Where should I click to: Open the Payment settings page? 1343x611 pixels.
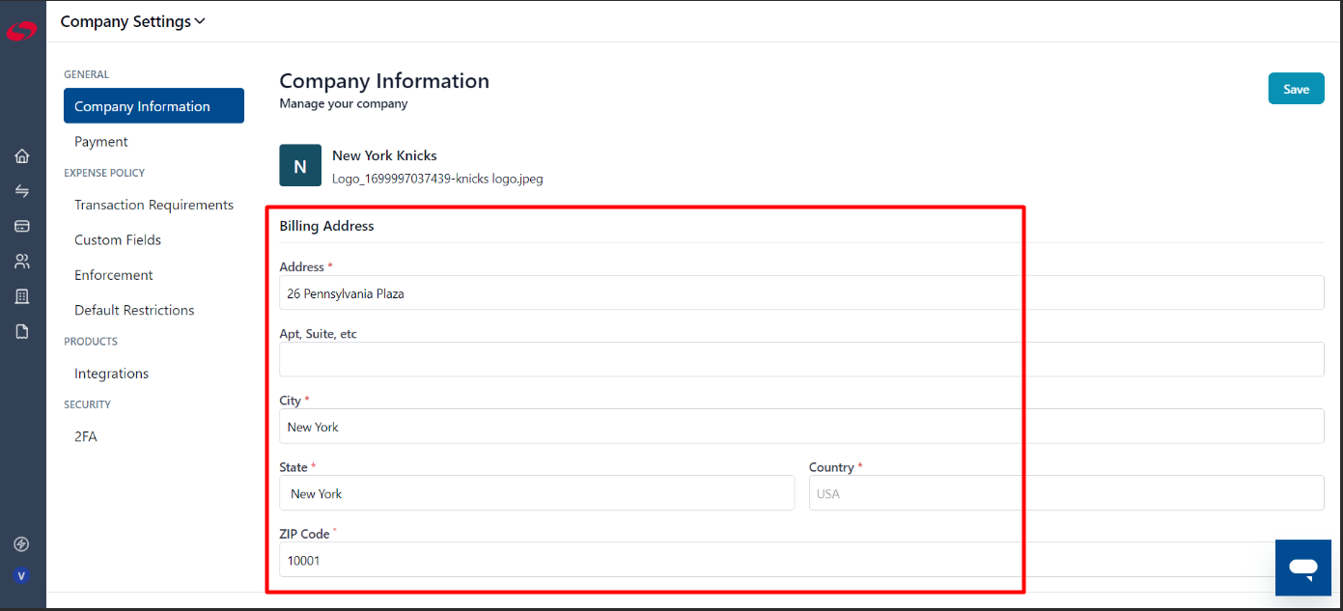tap(101, 142)
